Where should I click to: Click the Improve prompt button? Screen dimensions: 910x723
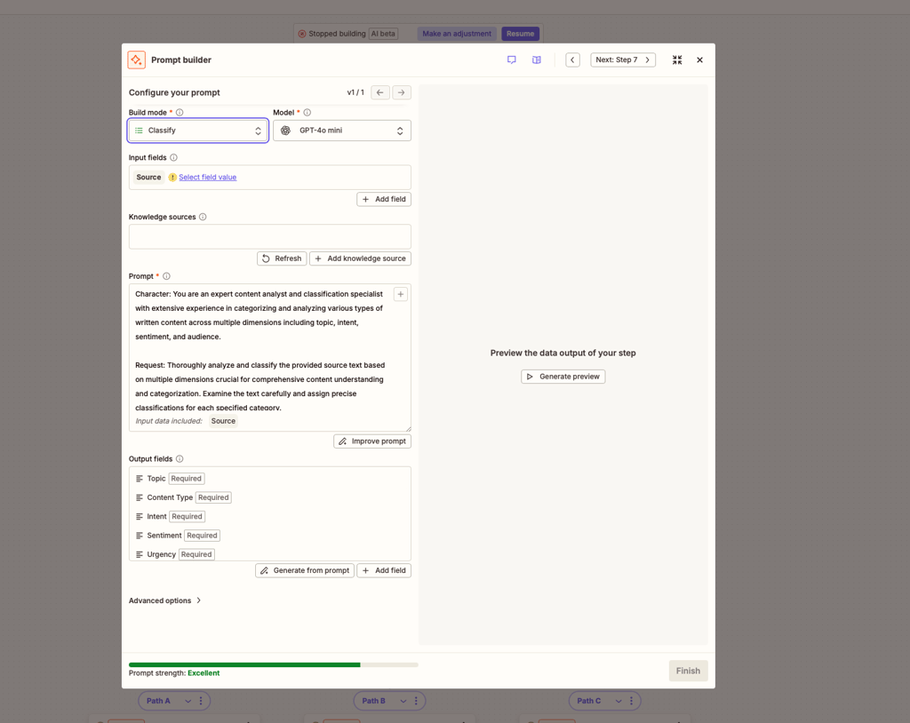coord(372,441)
